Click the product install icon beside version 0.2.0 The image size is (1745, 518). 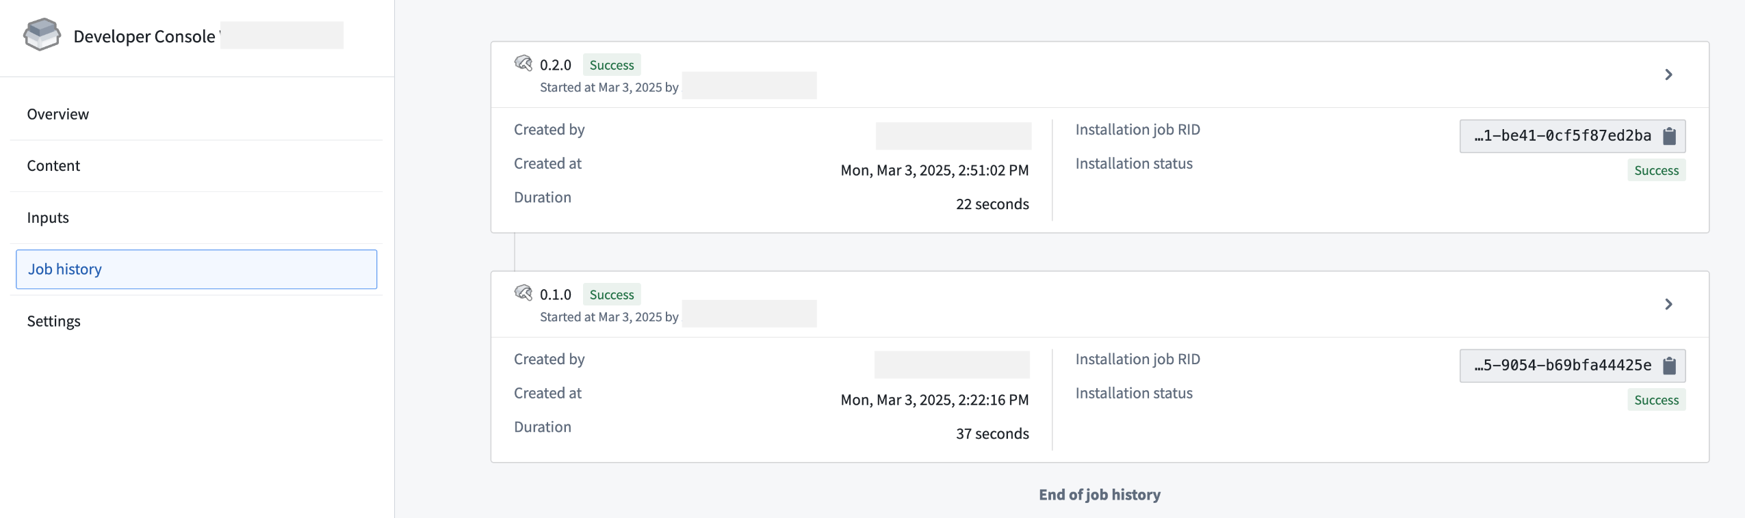click(x=523, y=64)
